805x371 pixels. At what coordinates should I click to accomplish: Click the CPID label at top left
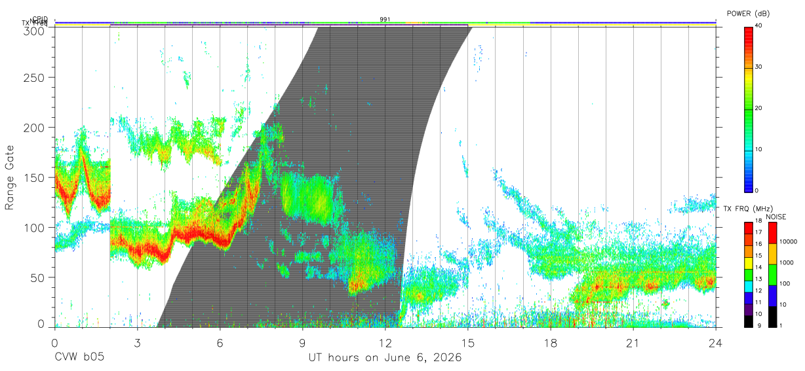pos(40,19)
